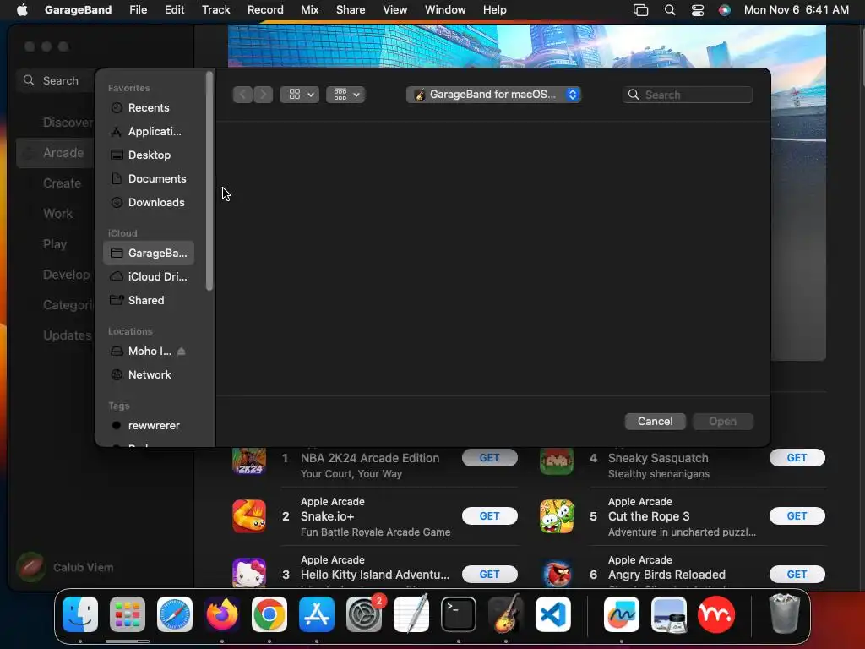Select Updates in App Store sidebar

point(66,335)
